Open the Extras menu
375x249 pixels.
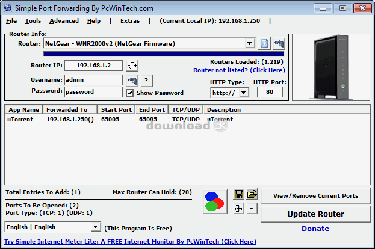click(130, 21)
